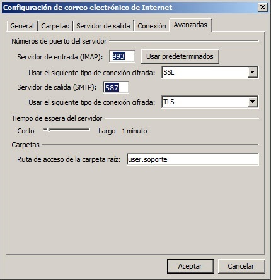This screenshot has height=280, width=271.
Task: Confirm settings with Aceptar
Action: pos(190,266)
